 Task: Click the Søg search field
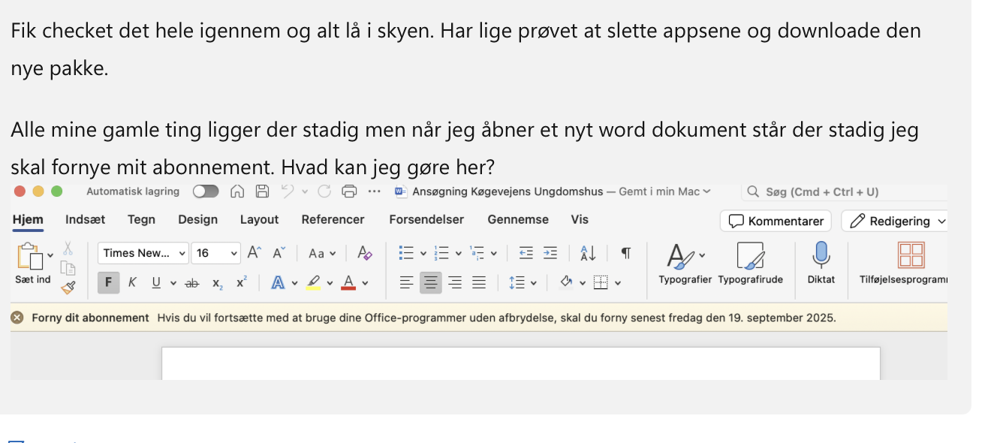click(844, 192)
